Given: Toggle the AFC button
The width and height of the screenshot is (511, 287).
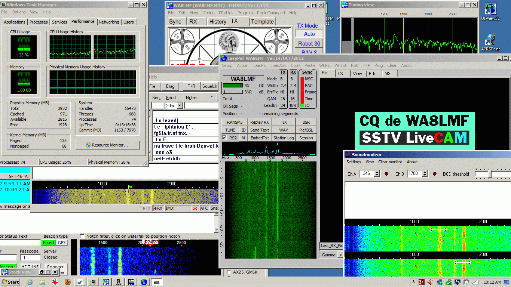Looking at the screenshot, I should [x=204, y=208].
